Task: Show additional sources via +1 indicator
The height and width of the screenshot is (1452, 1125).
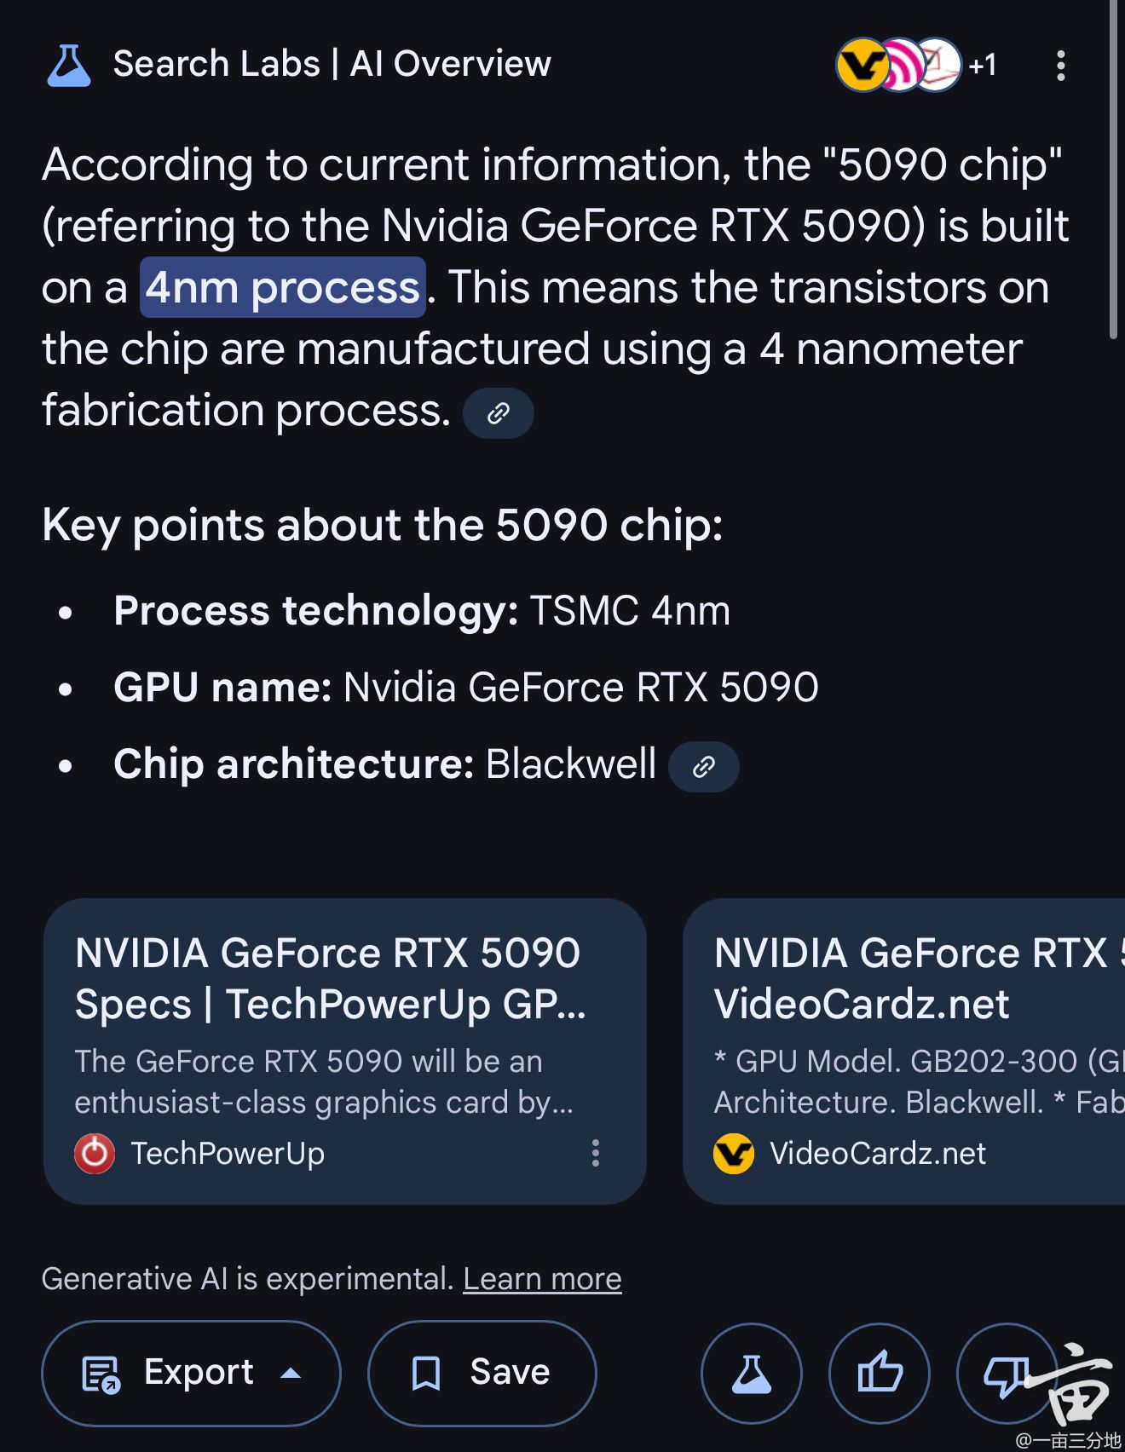Action: click(x=983, y=65)
